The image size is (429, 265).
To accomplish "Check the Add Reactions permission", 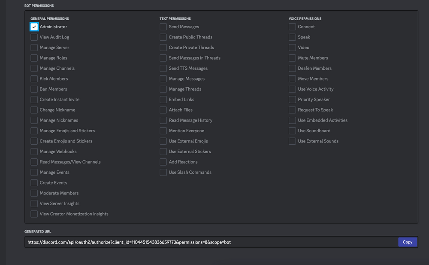I will [163, 162].
